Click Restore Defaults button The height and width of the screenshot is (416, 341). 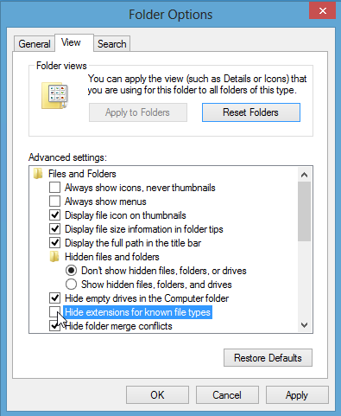pyautogui.click(x=268, y=358)
